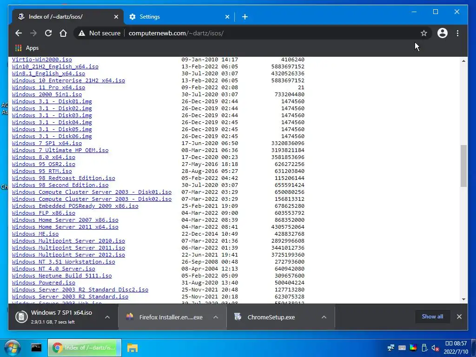
Task: Click the muted volume tray icon
Action: point(435,348)
